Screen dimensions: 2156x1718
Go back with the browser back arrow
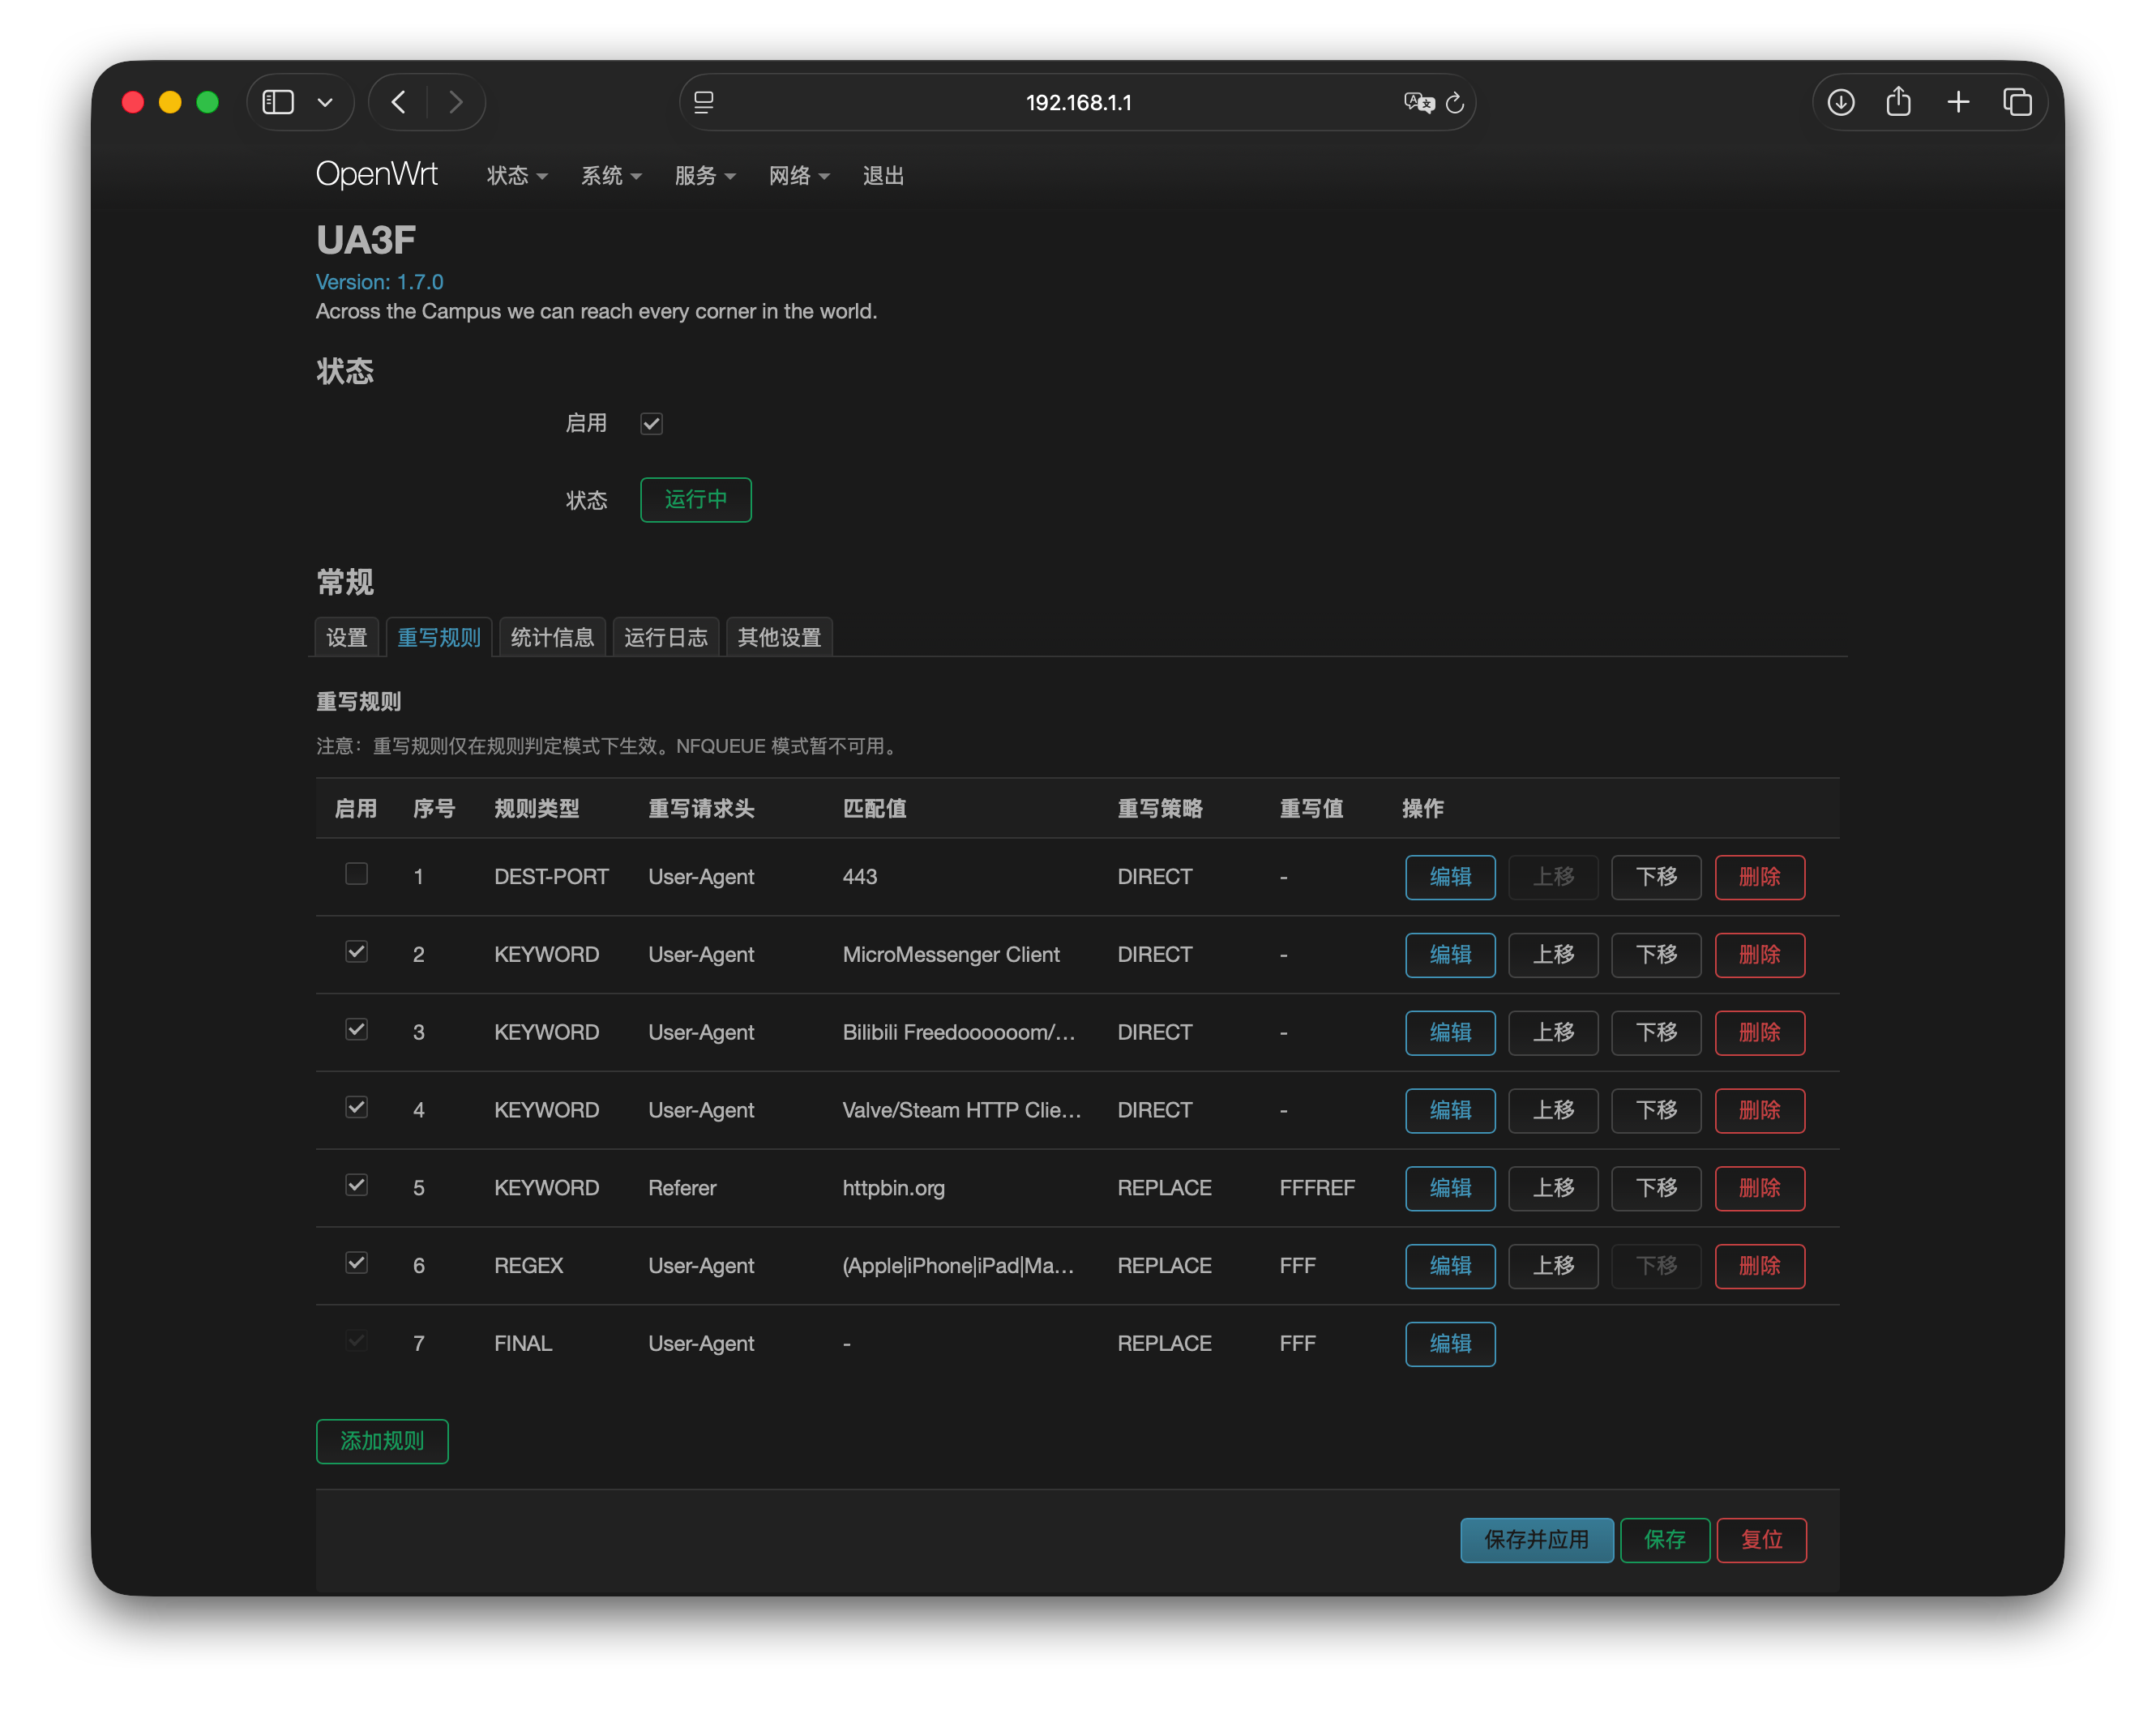tap(399, 102)
